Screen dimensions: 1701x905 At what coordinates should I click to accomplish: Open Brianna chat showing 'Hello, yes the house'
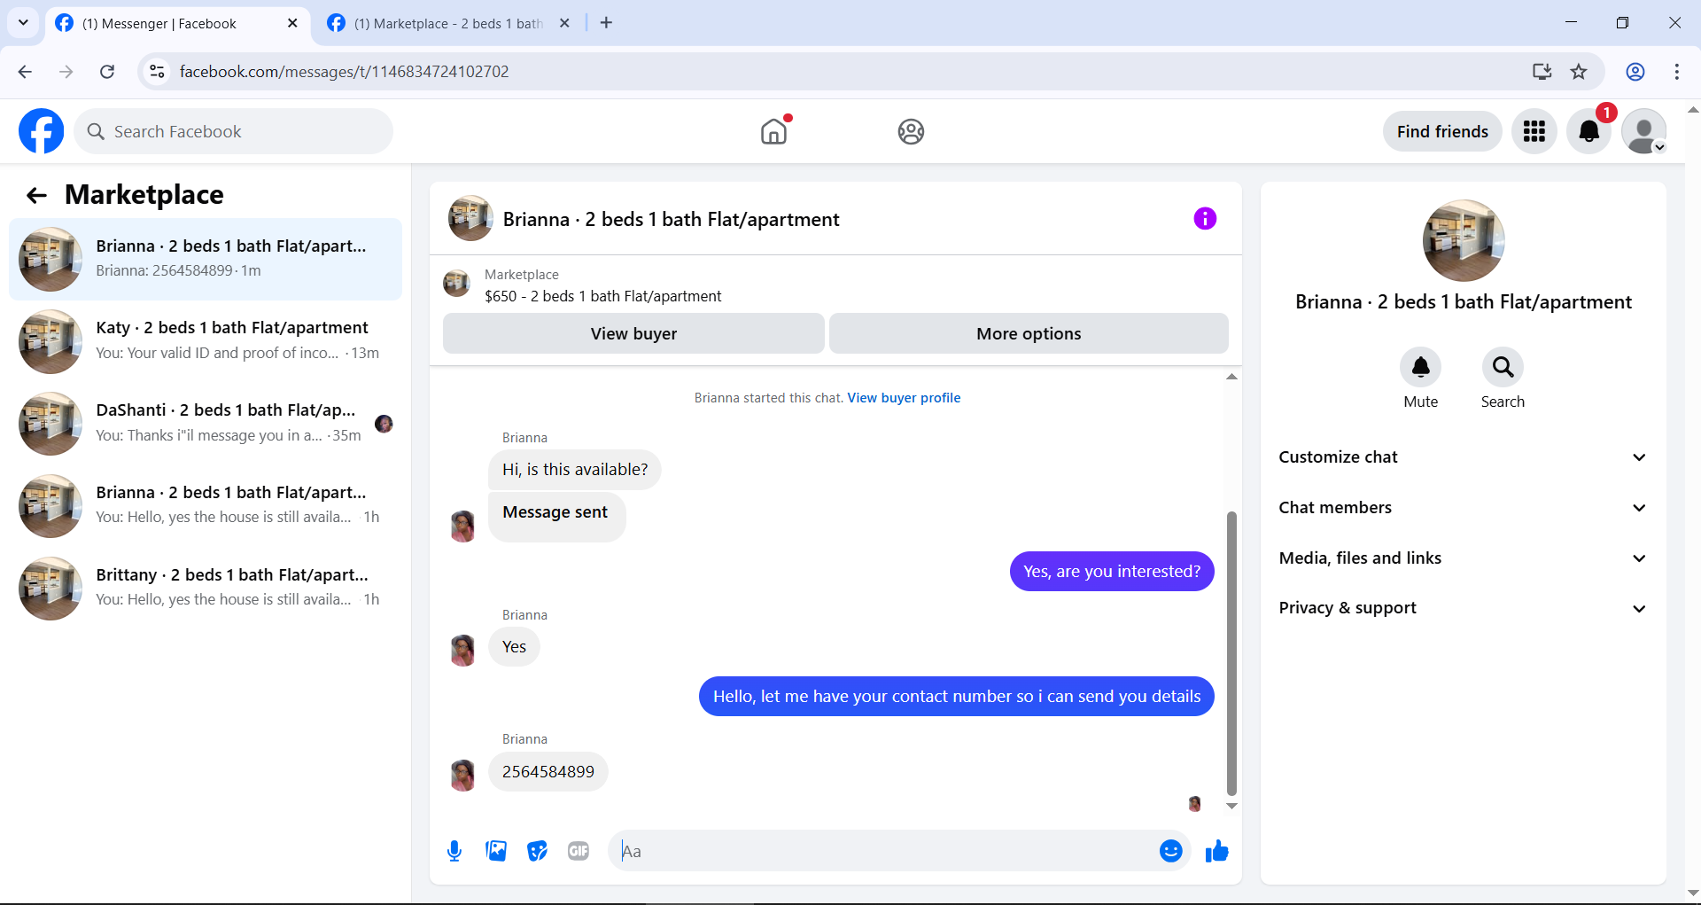pos(206,506)
